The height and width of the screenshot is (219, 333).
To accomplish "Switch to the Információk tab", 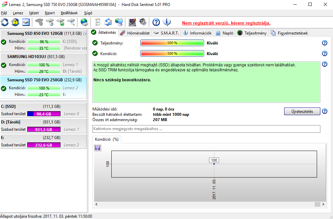I will [x=197, y=33].
